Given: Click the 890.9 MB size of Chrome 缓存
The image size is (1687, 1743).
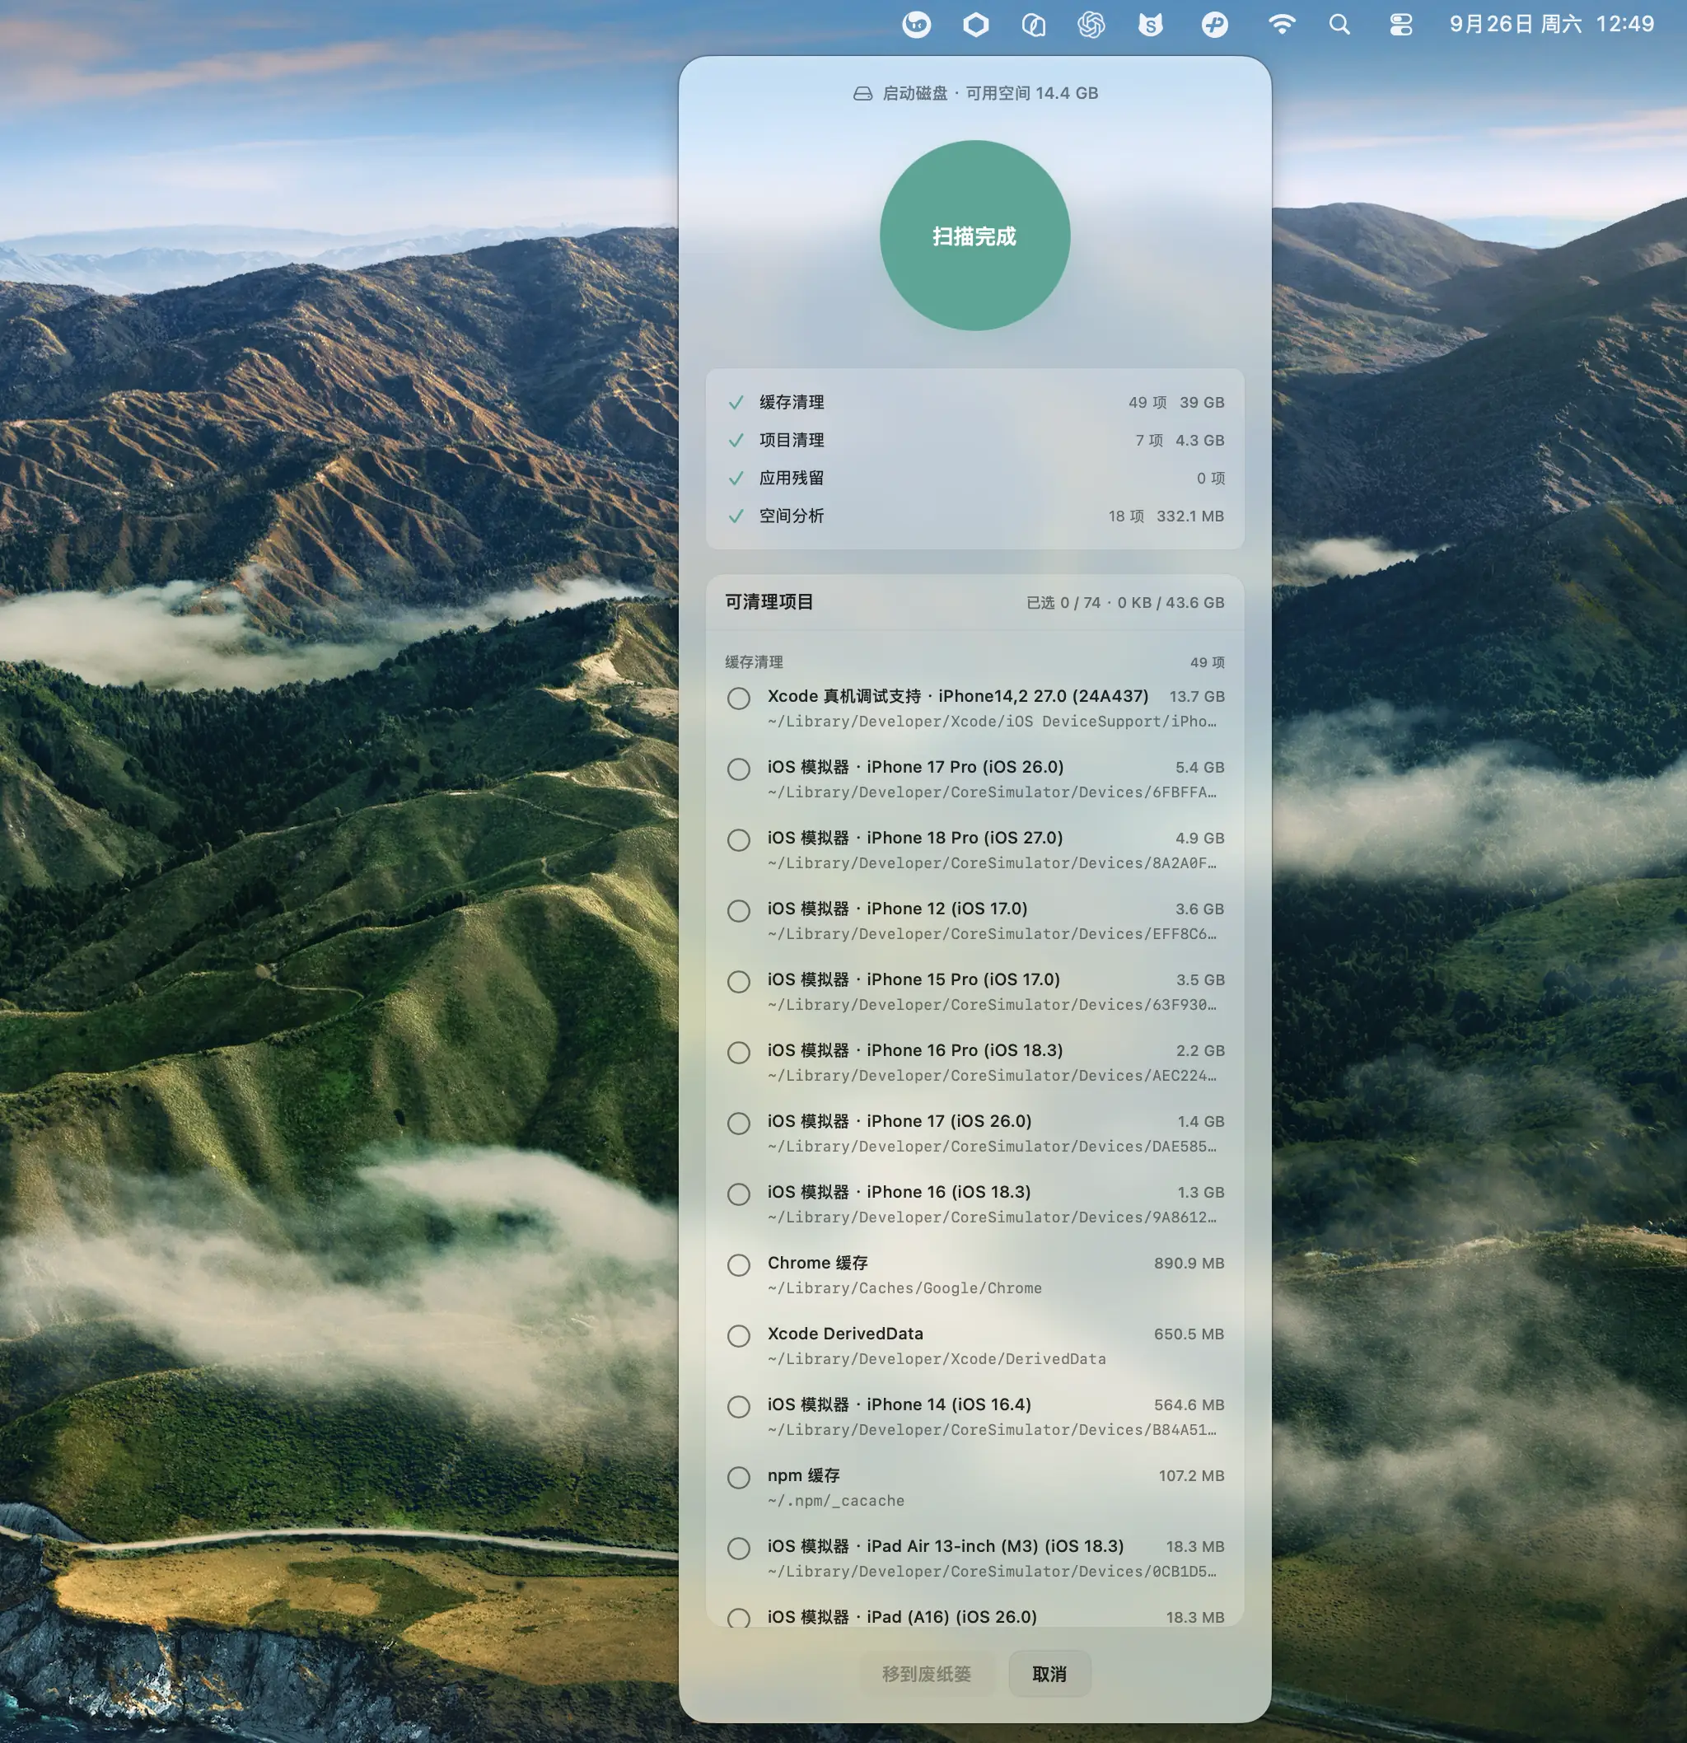Looking at the screenshot, I should (x=1189, y=1264).
